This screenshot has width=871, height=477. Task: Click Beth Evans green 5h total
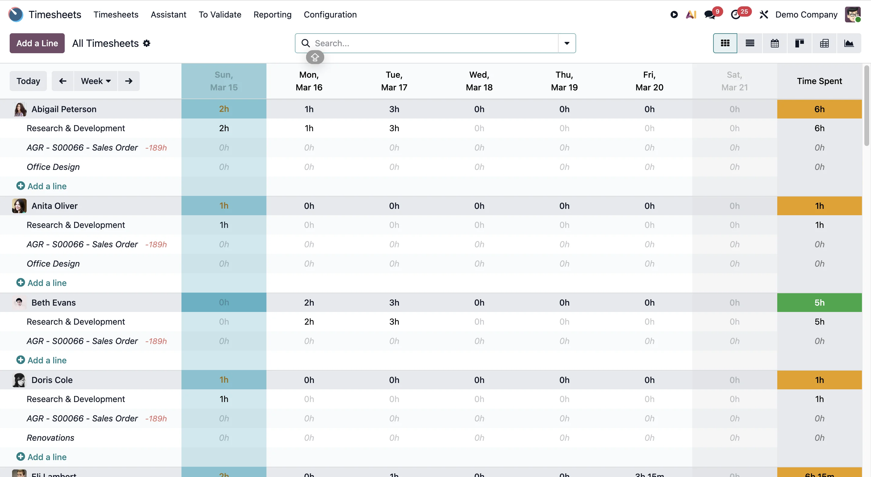[819, 303]
